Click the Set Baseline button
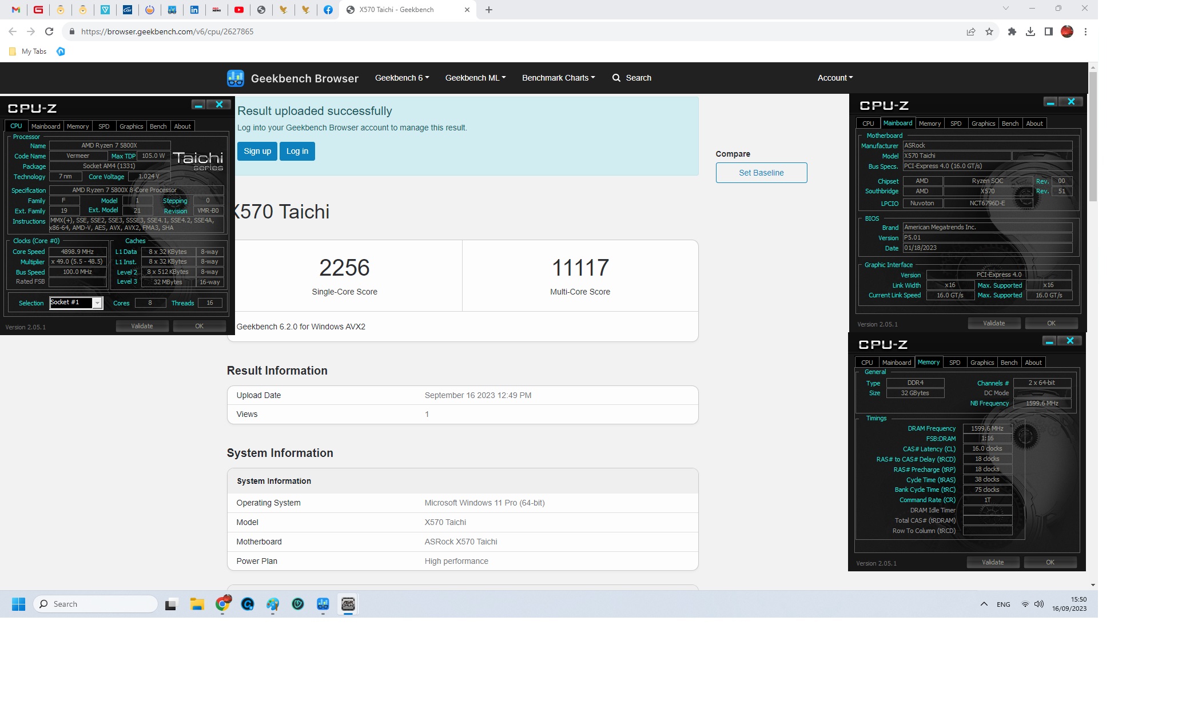1178x708 pixels. coord(761,173)
